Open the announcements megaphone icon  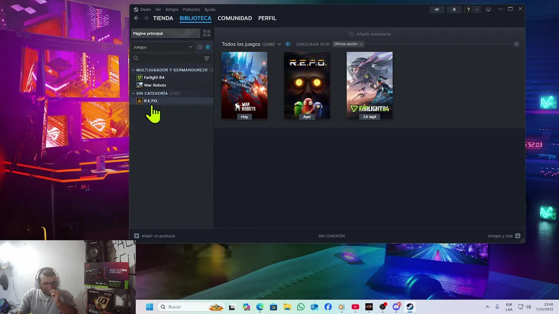[437, 9]
